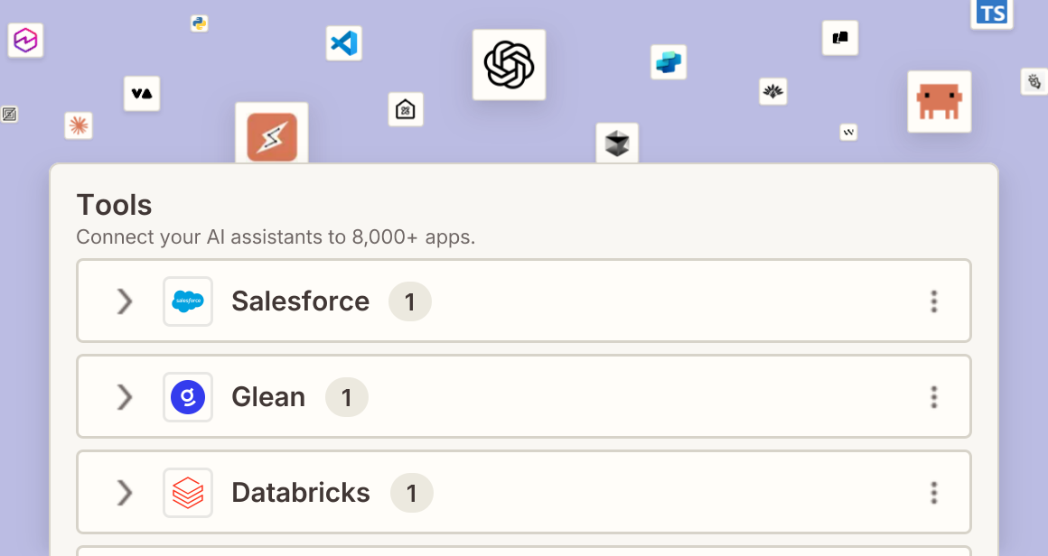
Task: Click the Salesforce cloud logo
Action: click(188, 301)
